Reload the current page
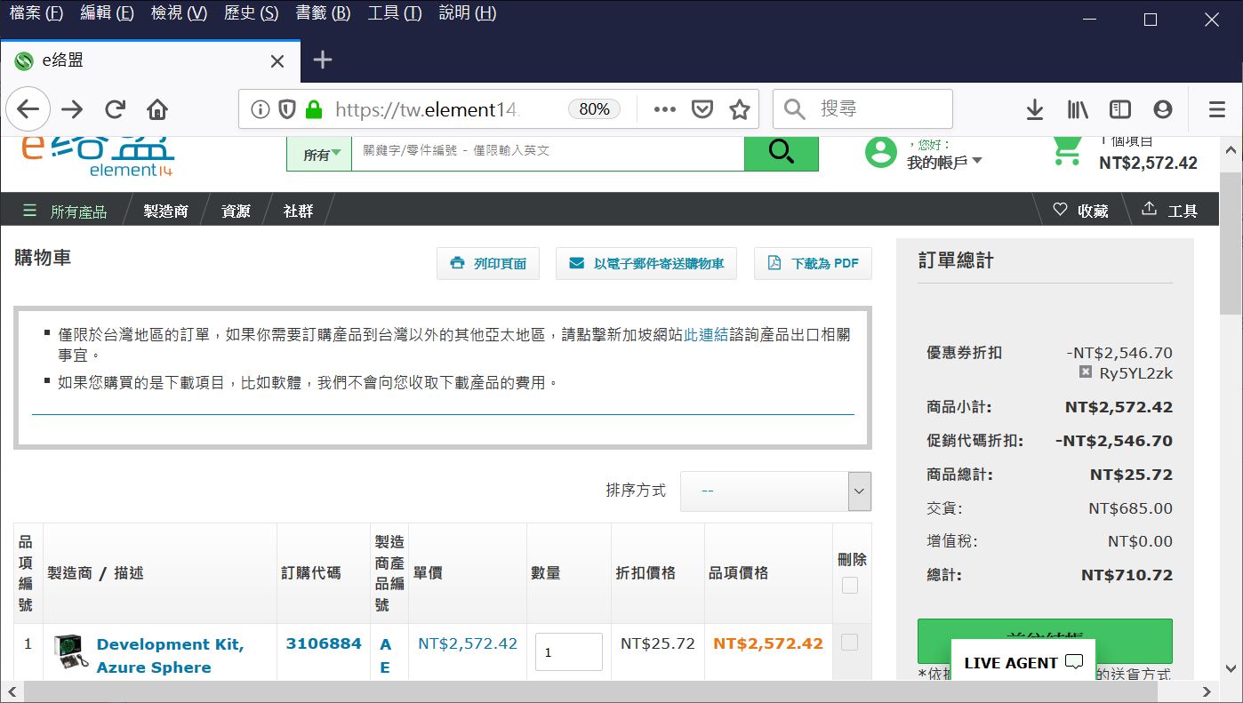The height and width of the screenshot is (703, 1243). coord(115,109)
